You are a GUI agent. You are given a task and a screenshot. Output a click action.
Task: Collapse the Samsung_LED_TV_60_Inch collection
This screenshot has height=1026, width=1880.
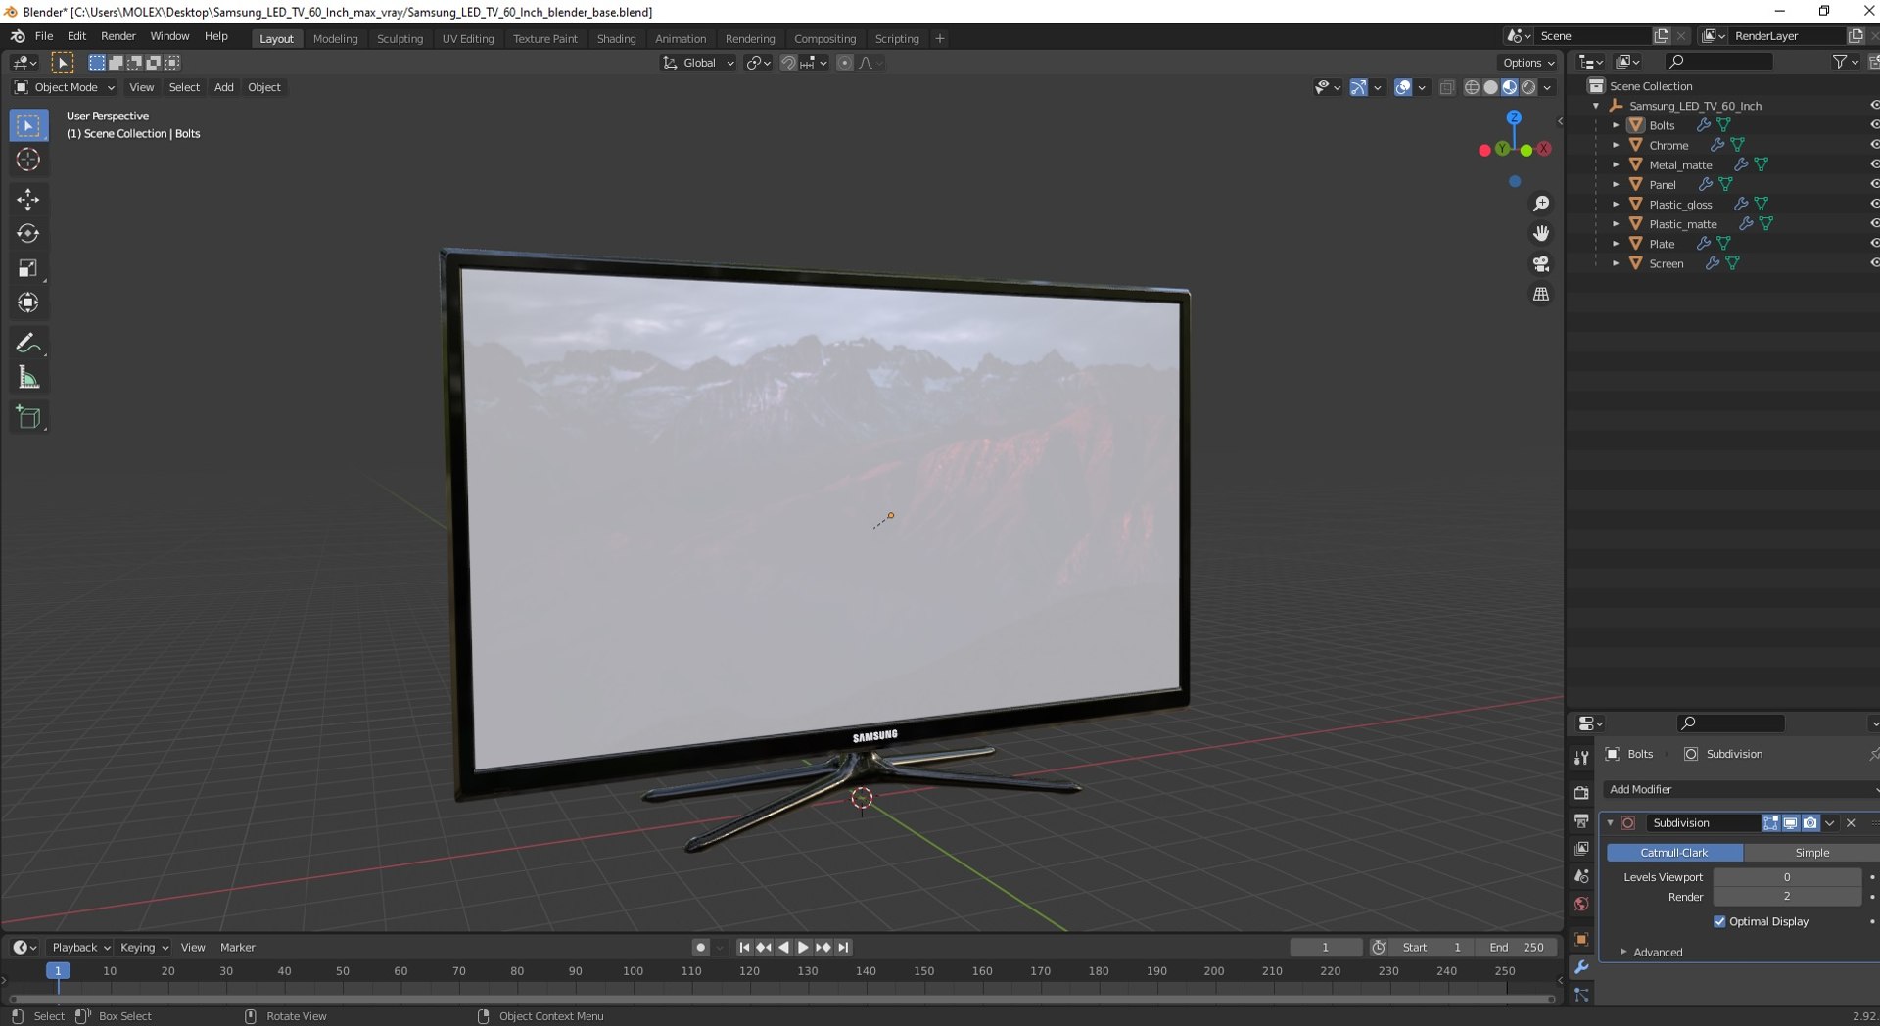1596,106
